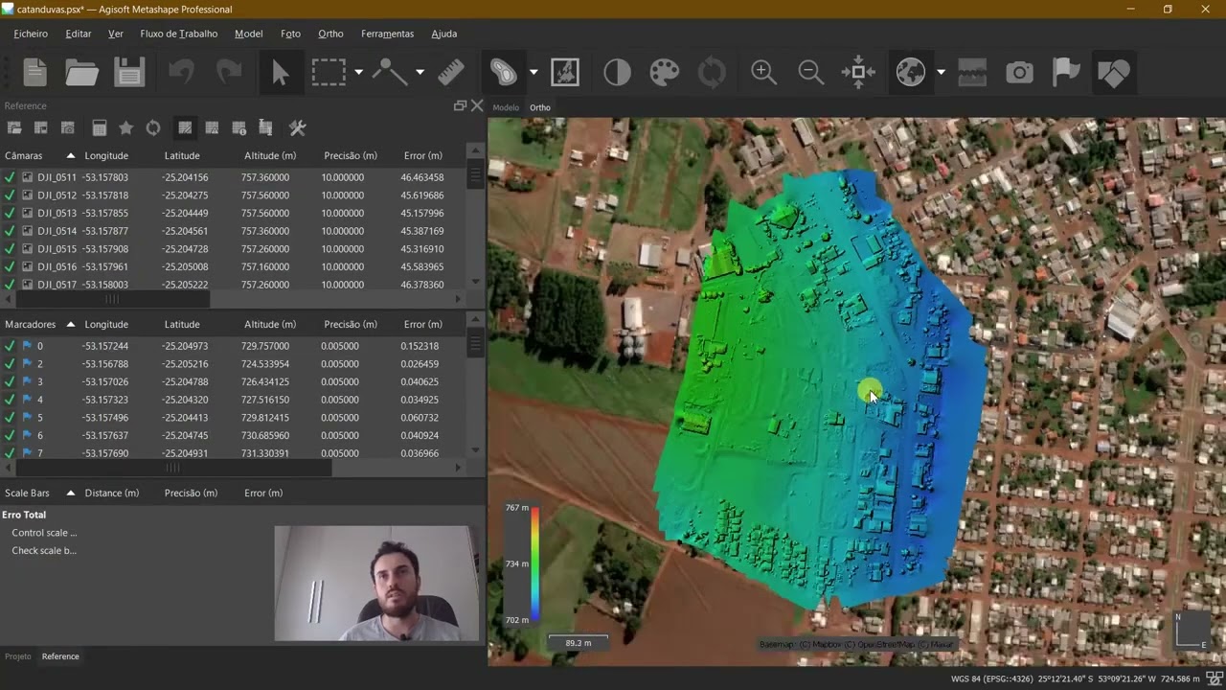The height and width of the screenshot is (690, 1226).
Task: Select the navigation arrow tool
Action: pyautogui.click(x=281, y=73)
